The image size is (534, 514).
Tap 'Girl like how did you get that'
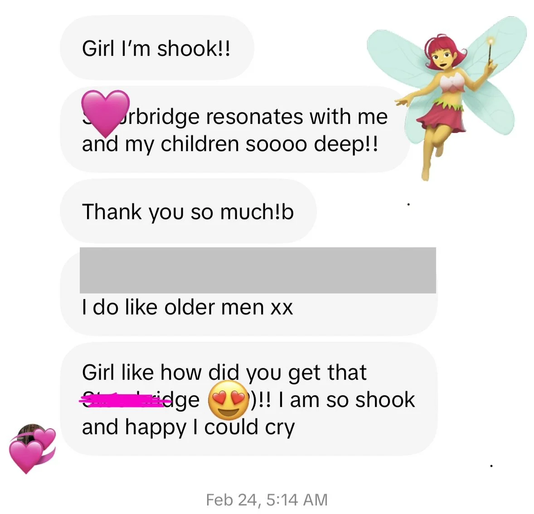[224, 372]
